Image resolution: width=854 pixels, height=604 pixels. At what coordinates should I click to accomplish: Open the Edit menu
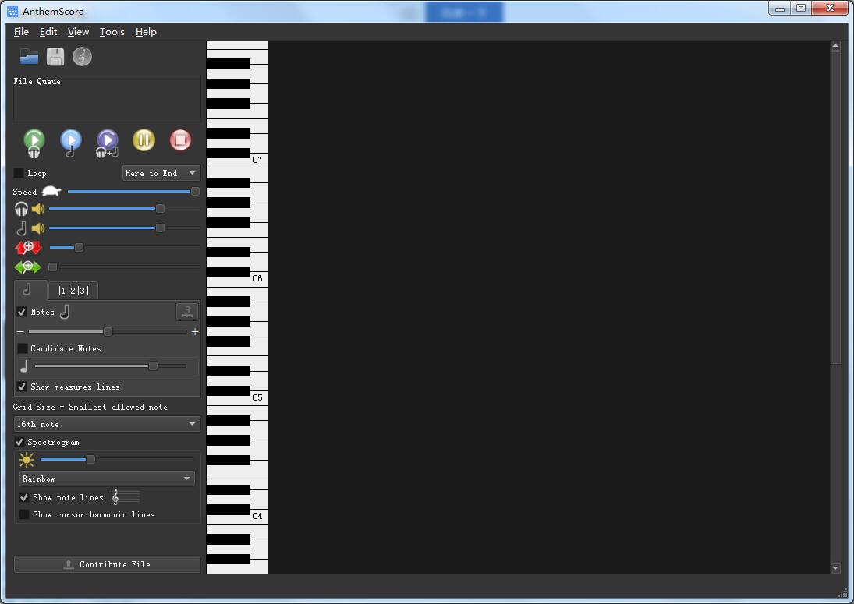pyautogui.click(x=48, y=31)
